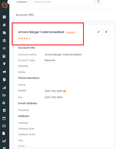Open the Contact search type dropdown
The height and width of the screenshot is (149, 116).
pyautogui.click(x=23, y=2)
